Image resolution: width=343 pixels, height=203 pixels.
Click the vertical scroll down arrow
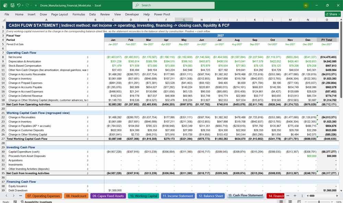click(x=341, y=191)
